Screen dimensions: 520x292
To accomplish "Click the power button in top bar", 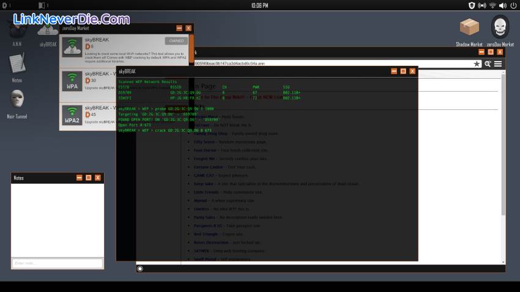I will [513, 5].
